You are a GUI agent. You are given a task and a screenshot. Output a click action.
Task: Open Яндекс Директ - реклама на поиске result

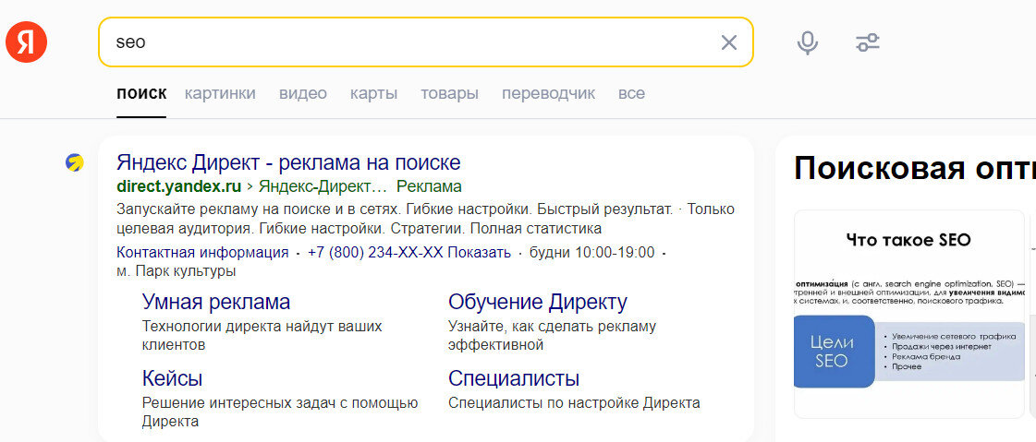coord(288,162)
